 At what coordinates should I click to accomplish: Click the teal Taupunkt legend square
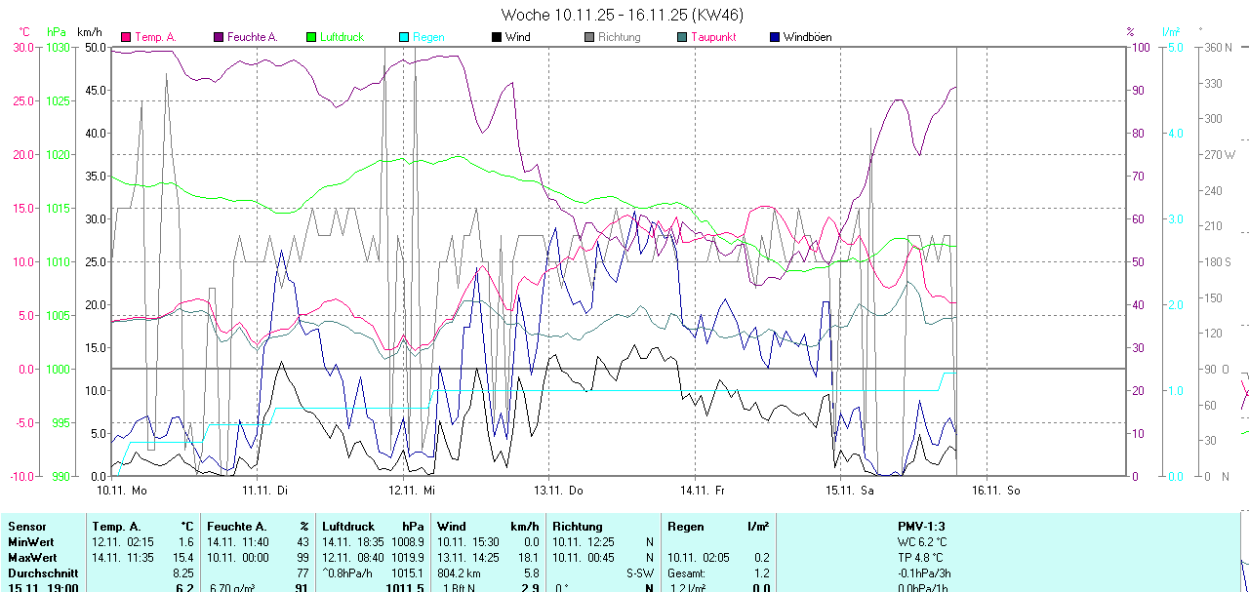tap(682, 37)
